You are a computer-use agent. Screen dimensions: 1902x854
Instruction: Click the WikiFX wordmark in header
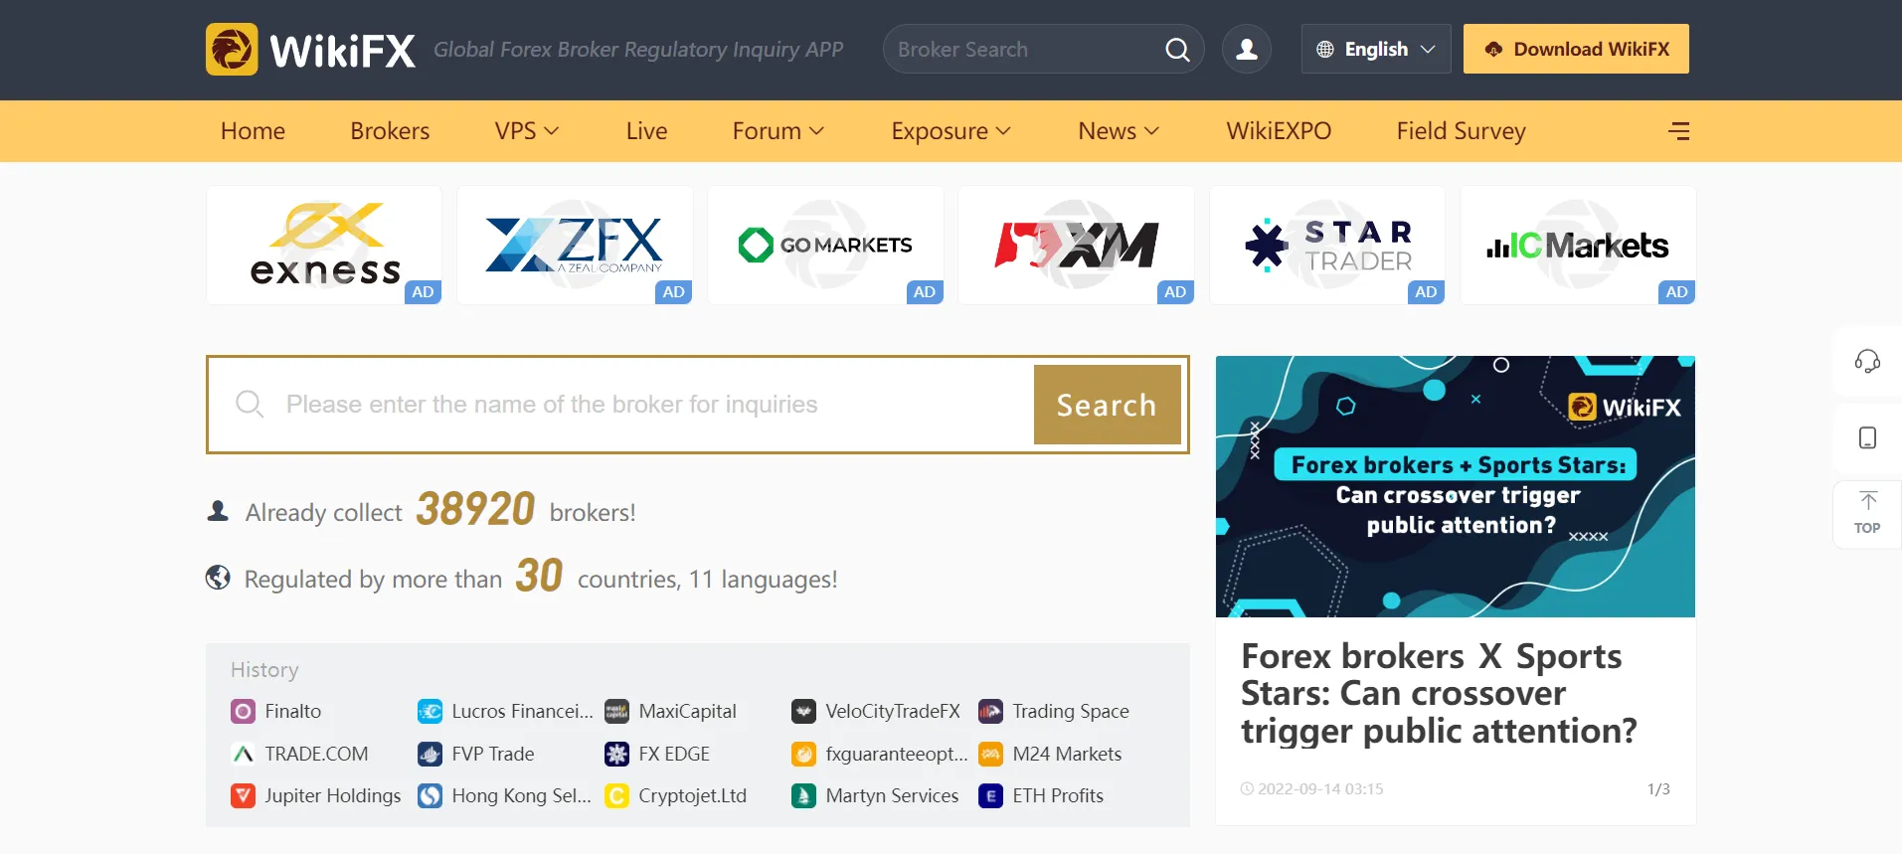(343, 50)
